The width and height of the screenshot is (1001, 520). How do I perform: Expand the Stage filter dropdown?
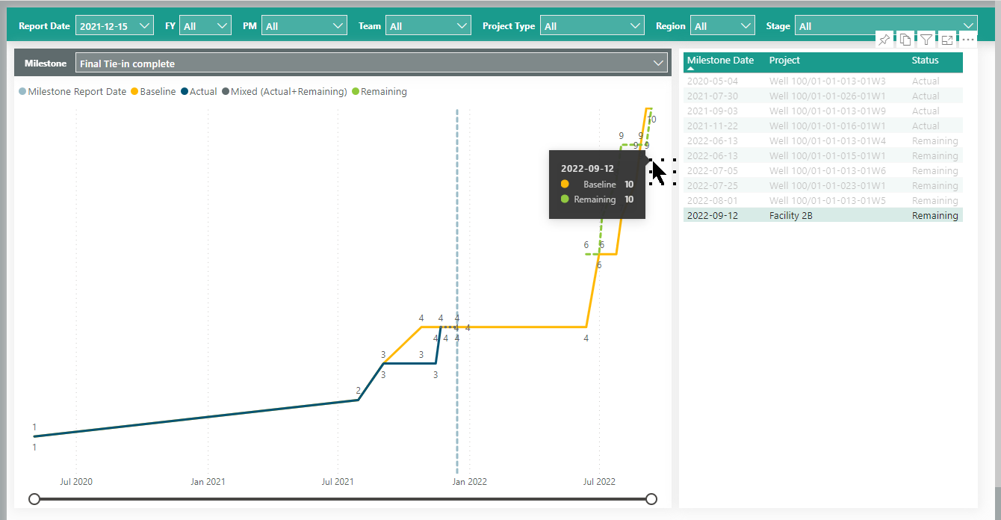(885, 26)
